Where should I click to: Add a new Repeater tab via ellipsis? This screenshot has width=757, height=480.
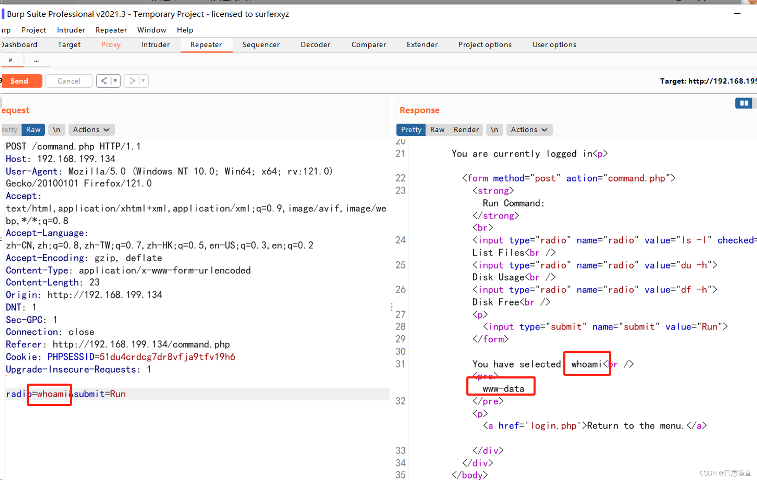[36, 60]
